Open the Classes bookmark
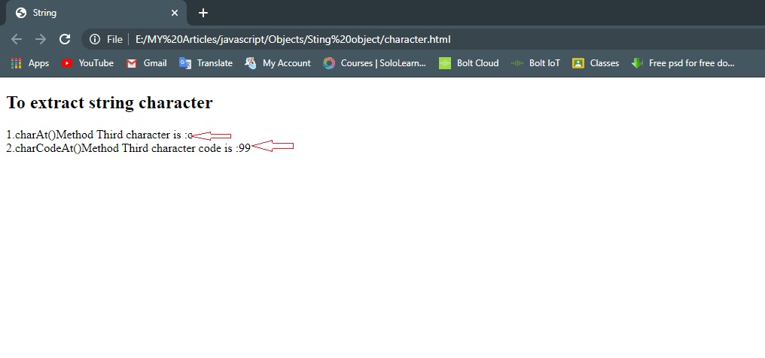 [x=596, y=63]
